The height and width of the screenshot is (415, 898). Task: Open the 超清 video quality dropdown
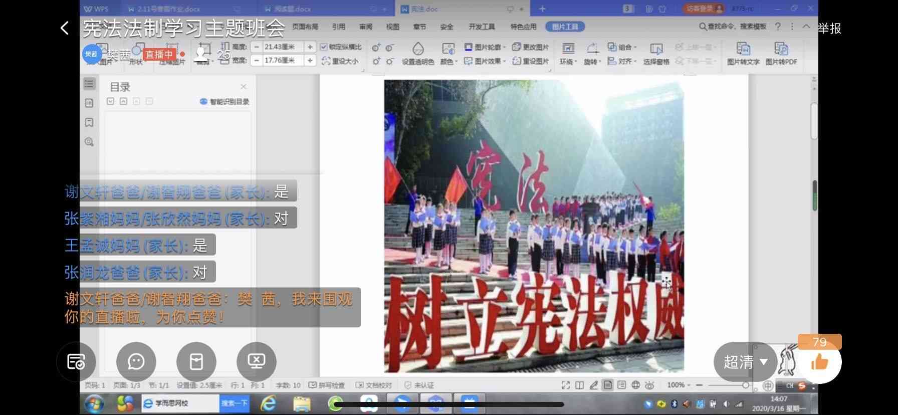745,362
